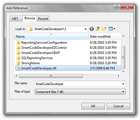Select the Browse tab
Image resolution: width=140 pixels, height=120 pixels.
click(x=30, y=18)
